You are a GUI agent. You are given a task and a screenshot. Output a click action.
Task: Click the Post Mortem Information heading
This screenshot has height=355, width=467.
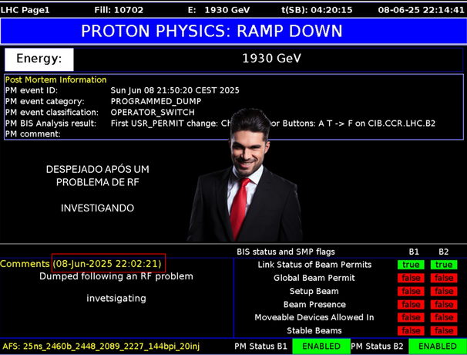[55, 79]
